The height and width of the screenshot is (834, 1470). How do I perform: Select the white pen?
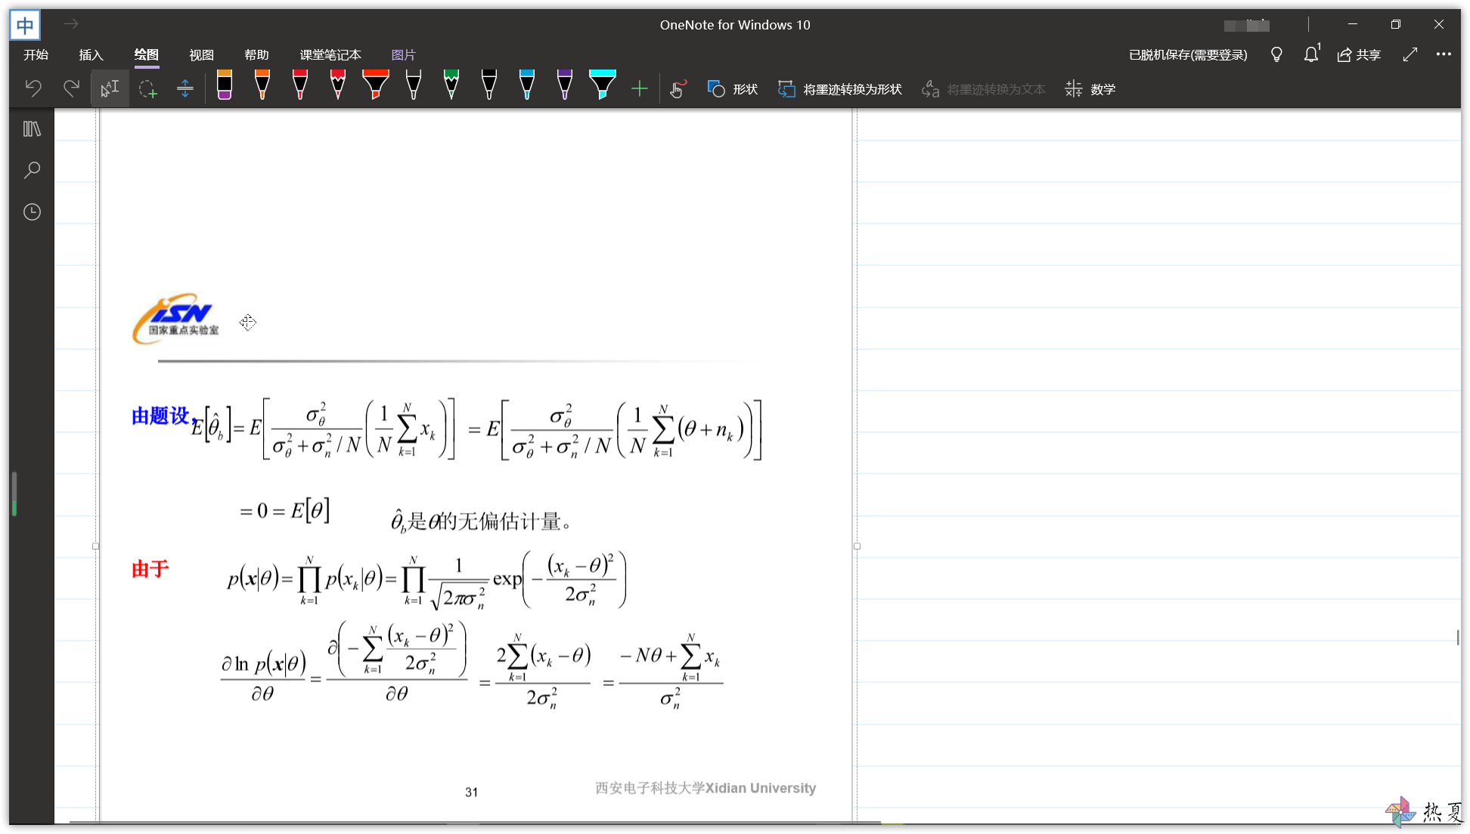tap(414, 85)
